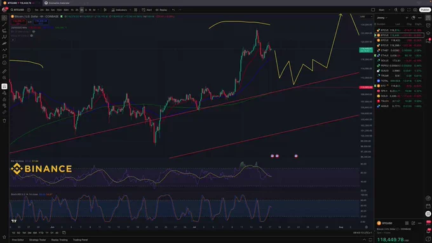Open the go to date calendar icon
The width and height of the screenshot is (432, 243).
pos(64,233)
